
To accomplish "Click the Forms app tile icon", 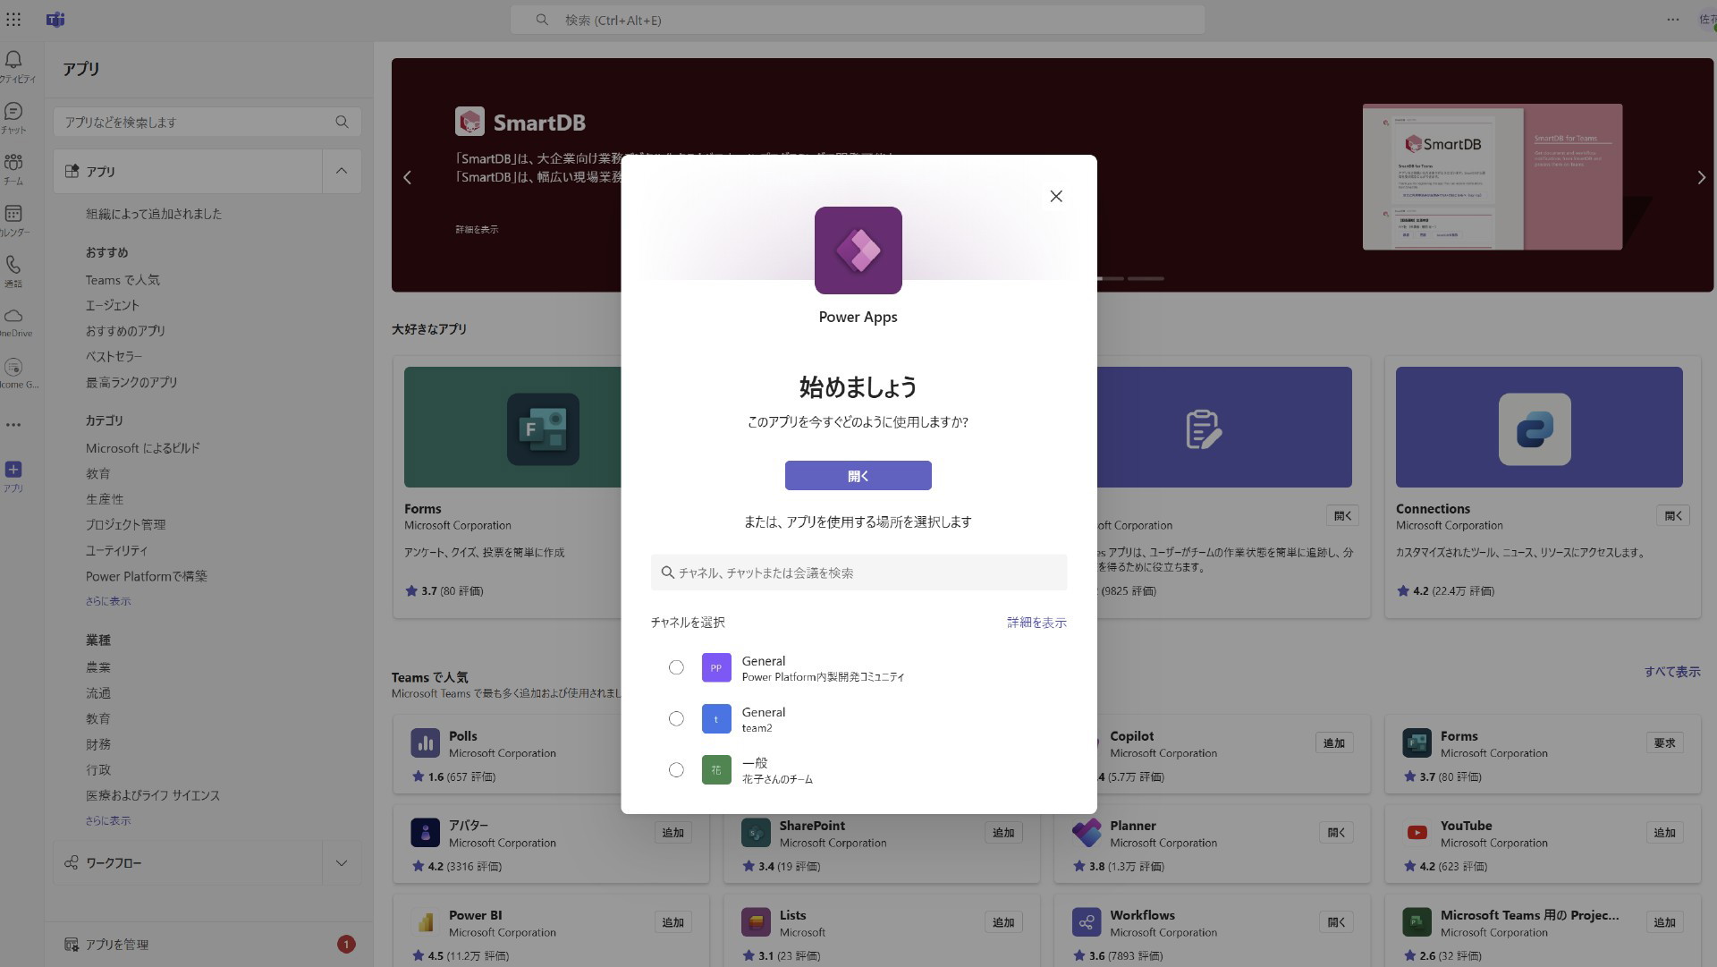I will coord(543,429).
